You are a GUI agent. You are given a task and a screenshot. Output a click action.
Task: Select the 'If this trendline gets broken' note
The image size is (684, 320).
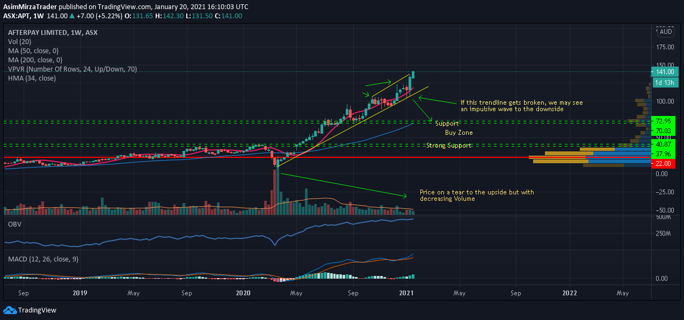[x=521, y=106]
